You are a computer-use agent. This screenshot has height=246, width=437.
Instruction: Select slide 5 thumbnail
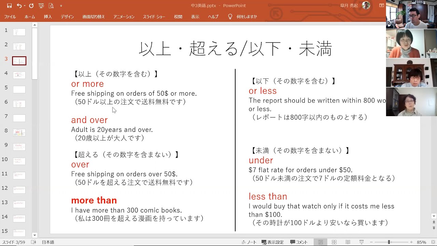(x=19, y=89)
